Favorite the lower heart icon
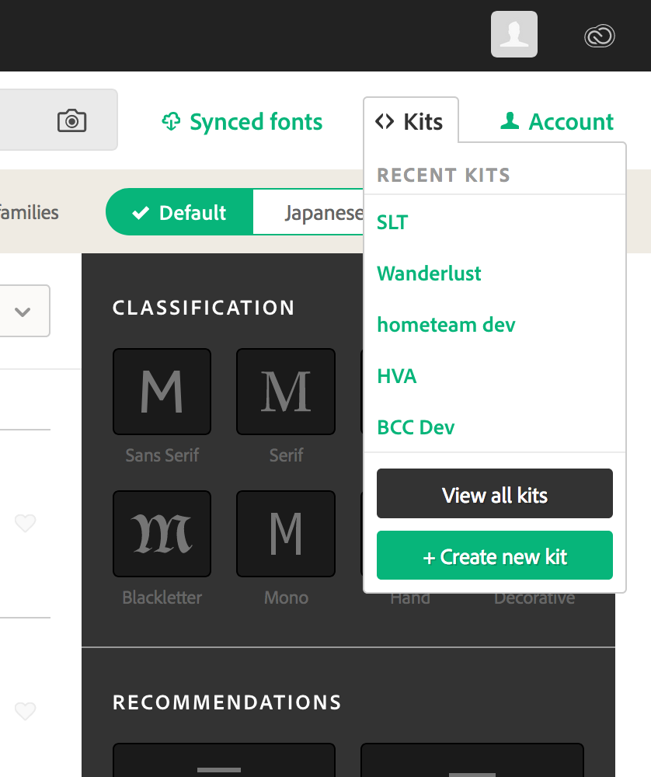The width and height of the screenshot is (651, 777). coord(26,711)
